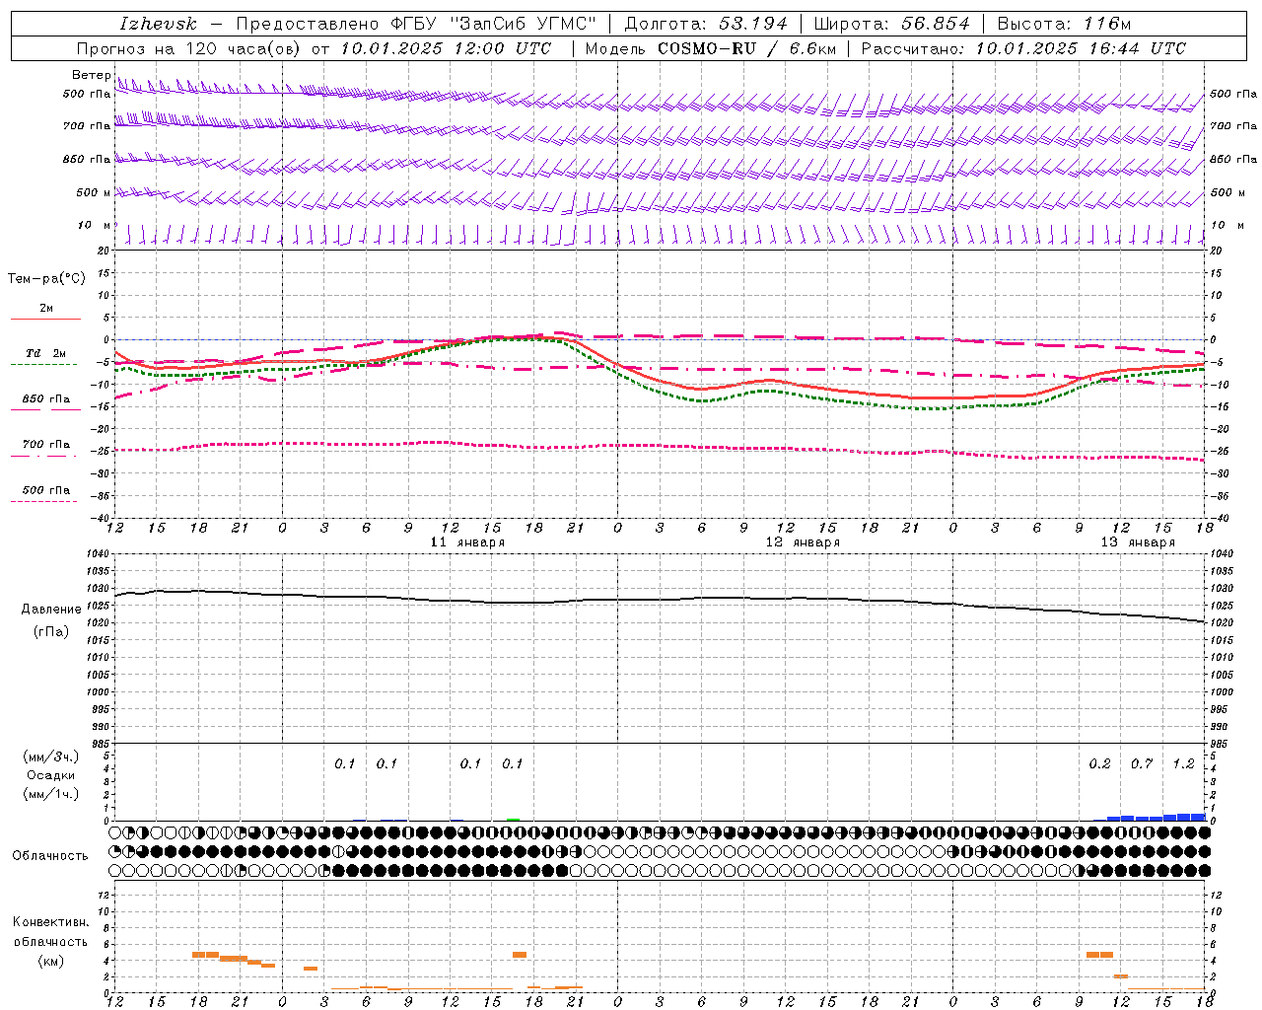This screenshot has height=1010, width=1262.
Task: Select the "11 января" date label
Action: tap(467, 542)
